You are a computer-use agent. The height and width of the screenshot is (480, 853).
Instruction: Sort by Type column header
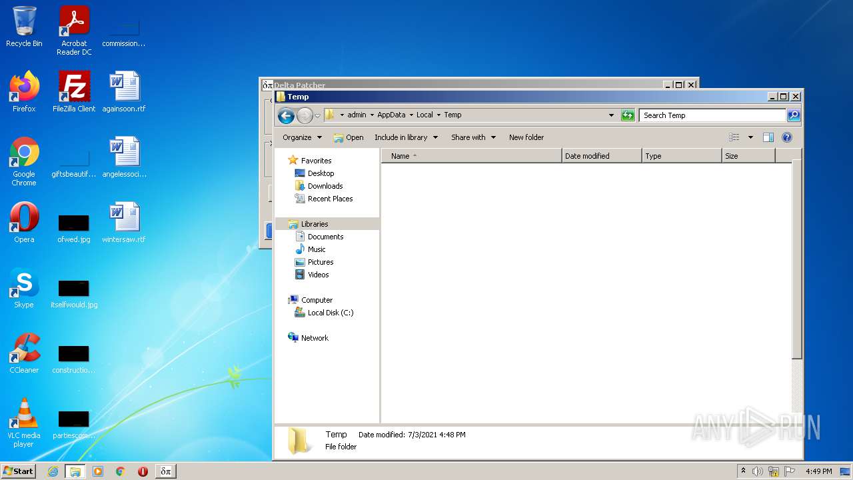point(682,156)
